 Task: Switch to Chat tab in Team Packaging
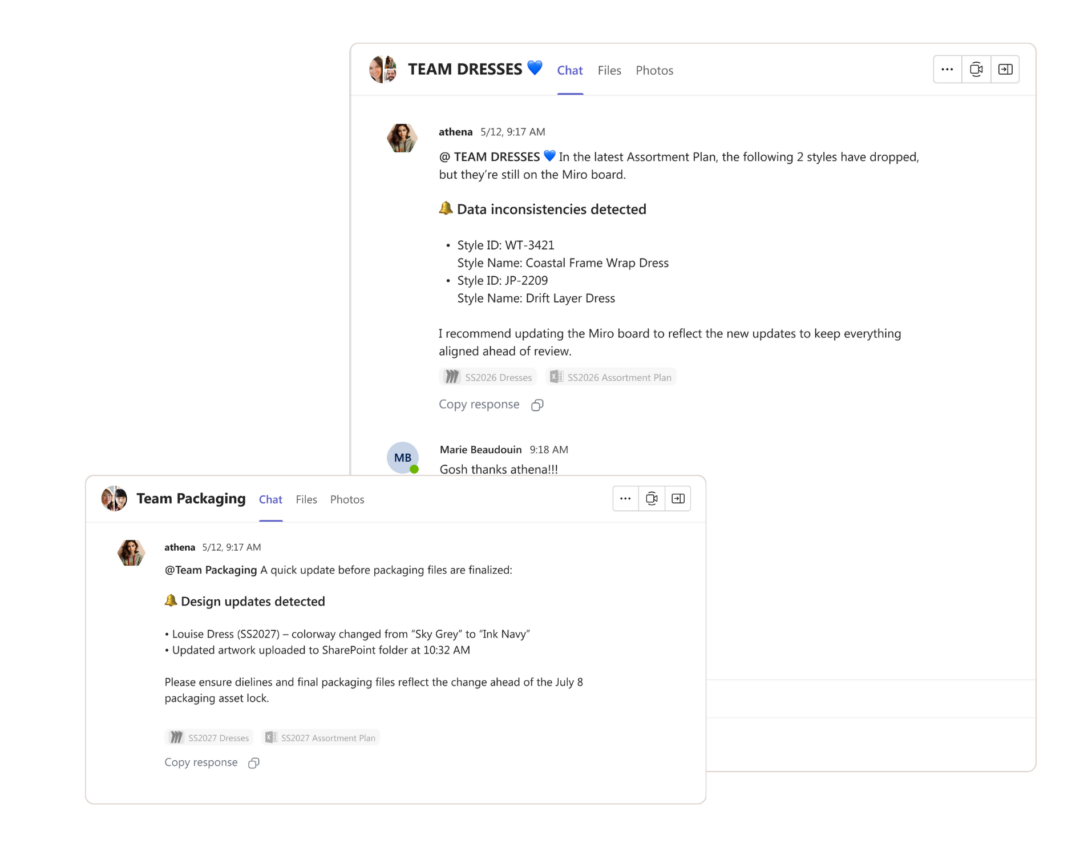tap(270, 499)
